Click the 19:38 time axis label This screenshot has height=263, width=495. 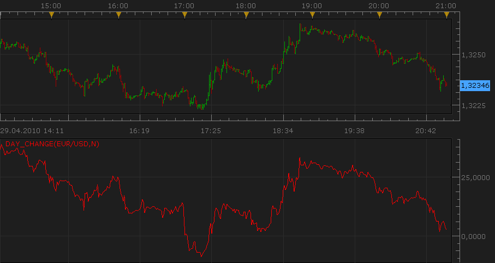pos(354,131)
